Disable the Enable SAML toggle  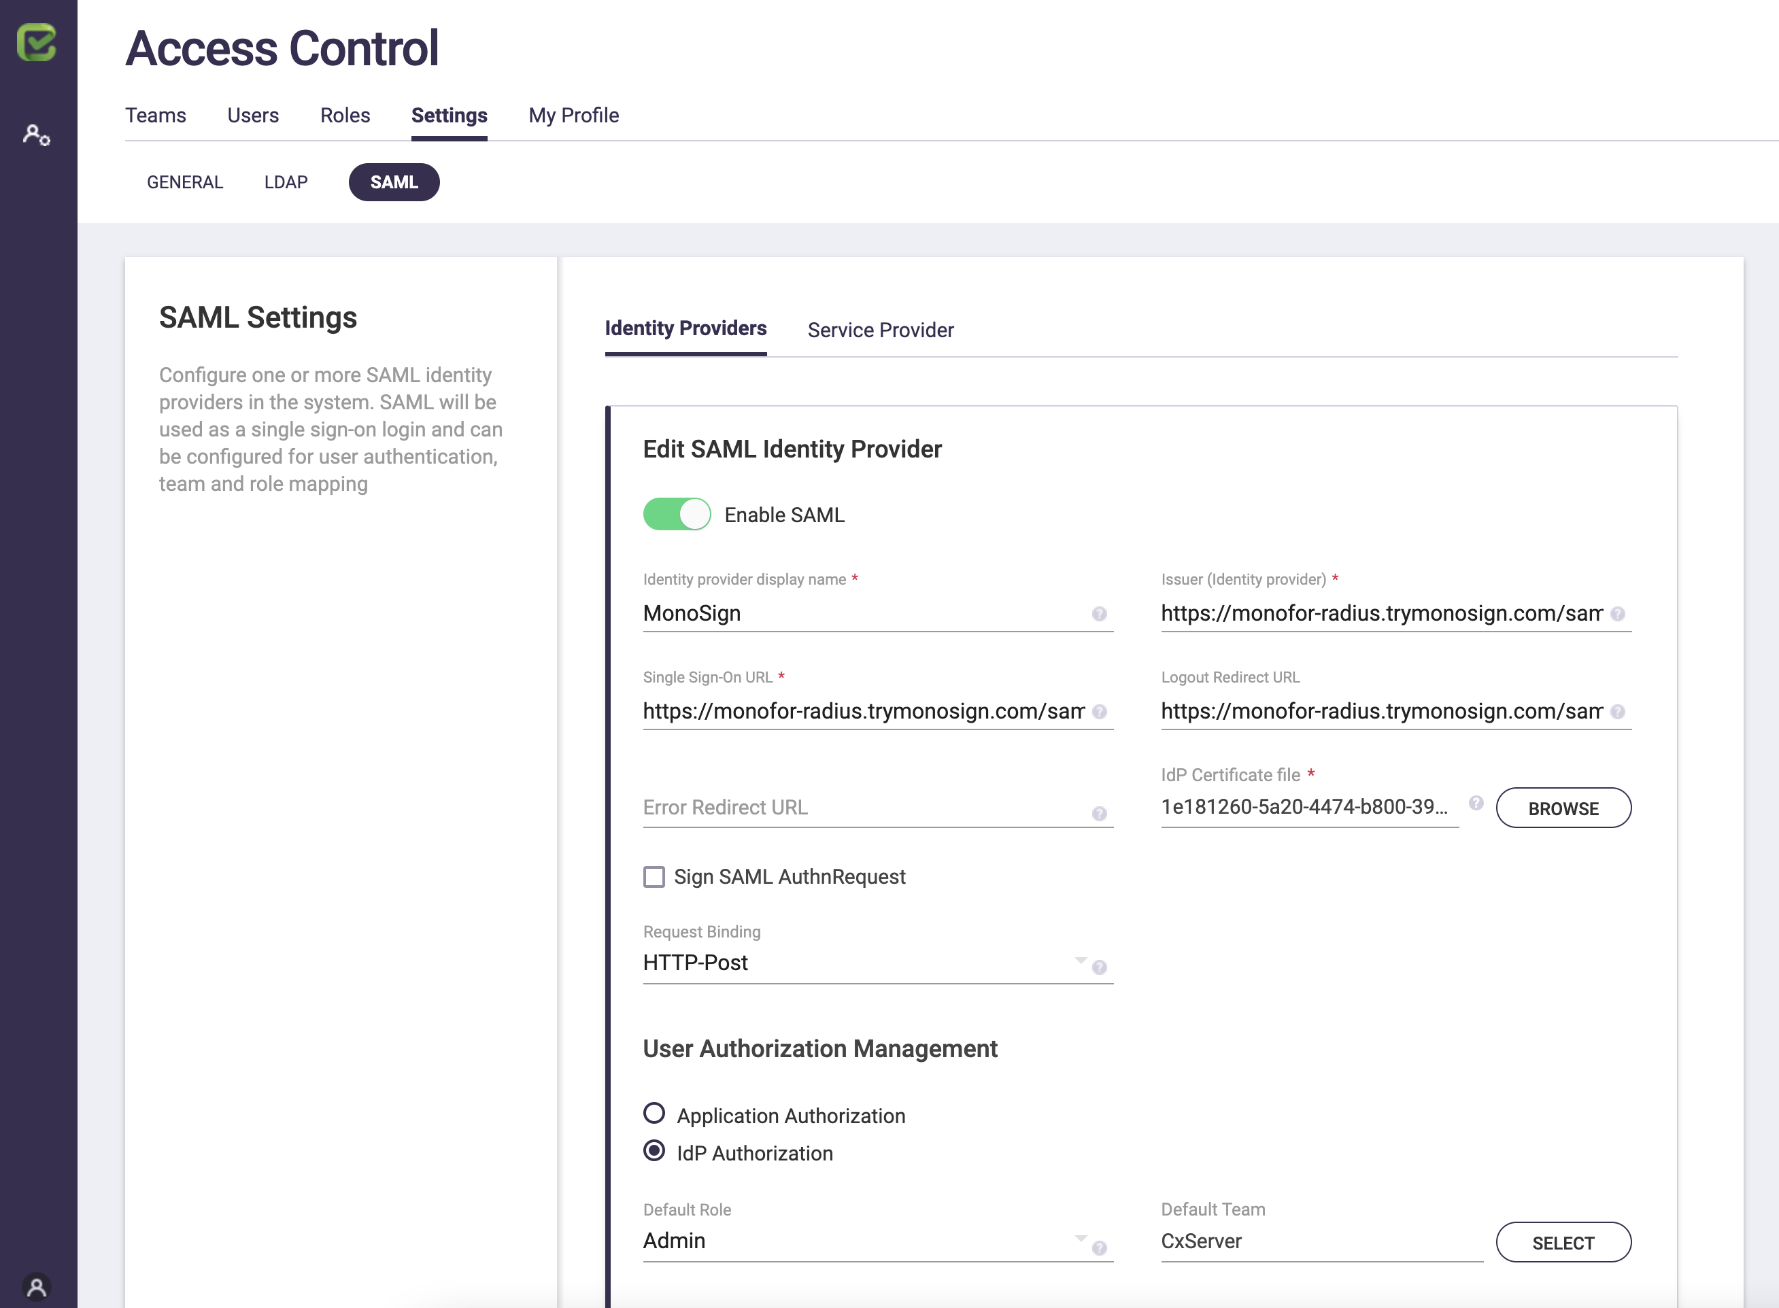[x=677, y=515]
